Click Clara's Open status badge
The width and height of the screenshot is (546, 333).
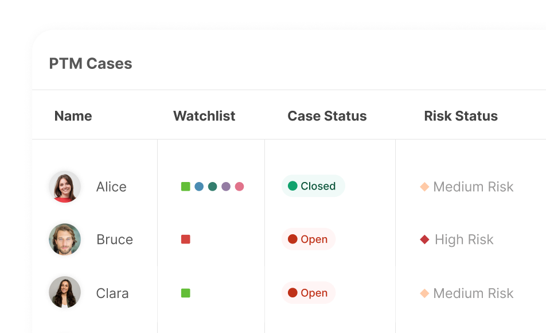[x=308, y=293]
